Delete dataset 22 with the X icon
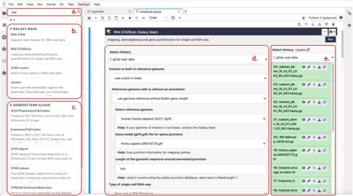 tap(314, 102)
